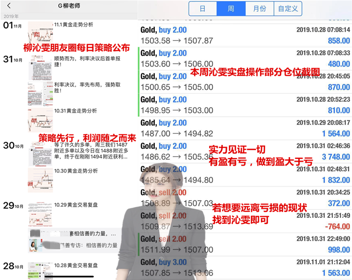Select Gold buy trade 1487.00 → 1494.82
Viewport: 352px width, 280px height.
pyautogui.click(x=245, y=128)
